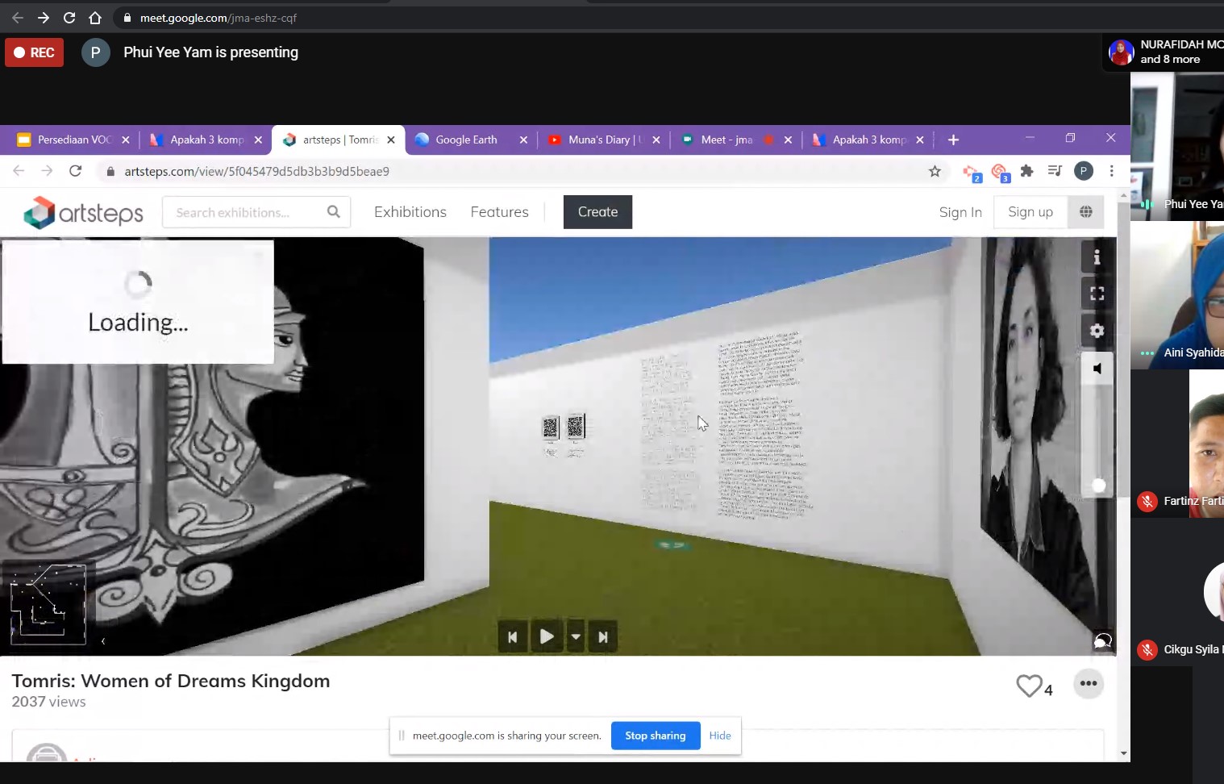
Task: Hide the screen sharing notice
Action: pos(720,736)
